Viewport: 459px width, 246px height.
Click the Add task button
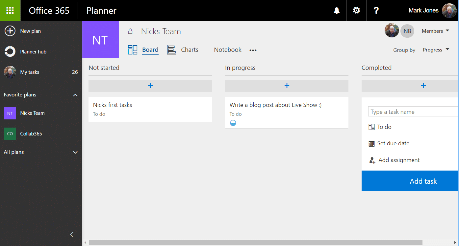pos(410,181)
